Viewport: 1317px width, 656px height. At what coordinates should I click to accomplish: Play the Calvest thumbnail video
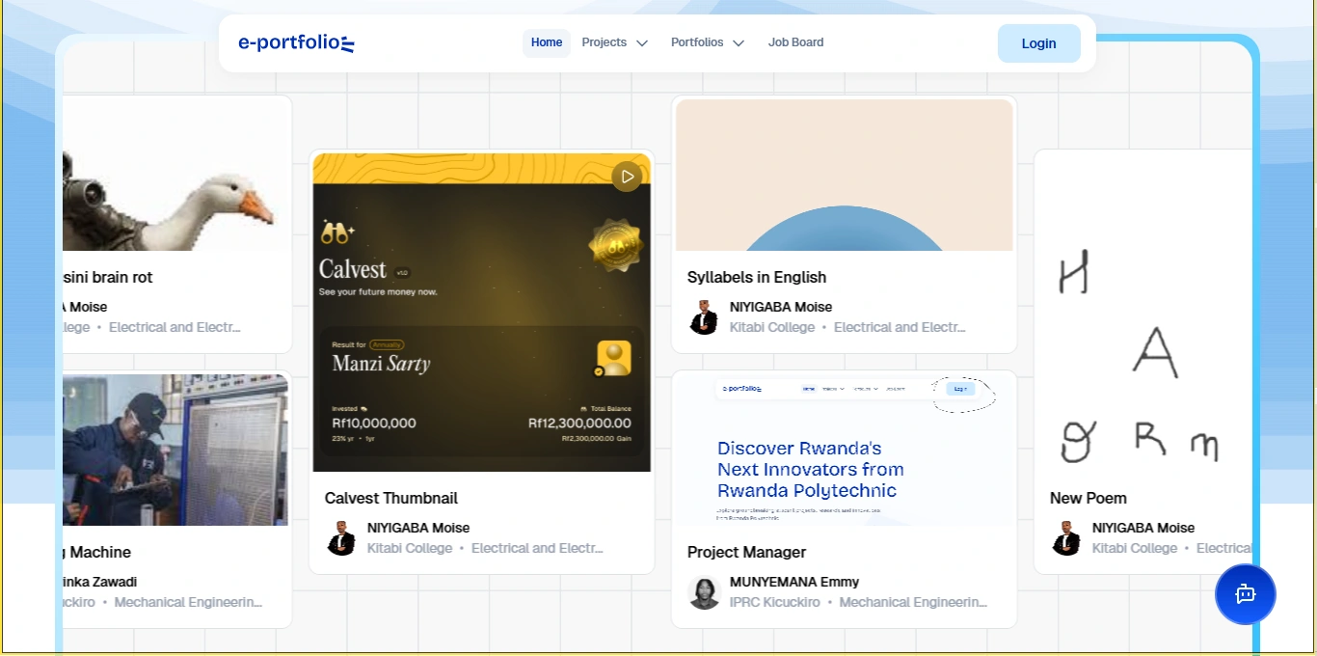tap(627, 177)
